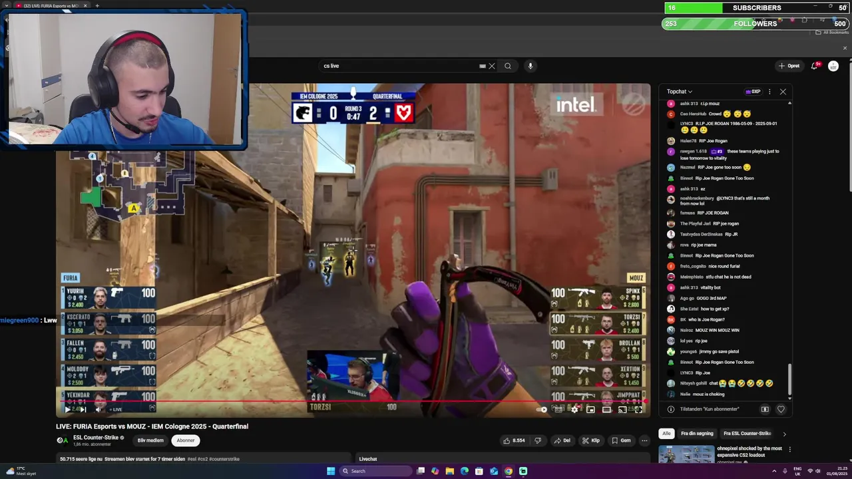Image resolution: width=852 pixels, height=479 pixels.
Task: Close the live chat panel
Action: click(x=783, y=92)
